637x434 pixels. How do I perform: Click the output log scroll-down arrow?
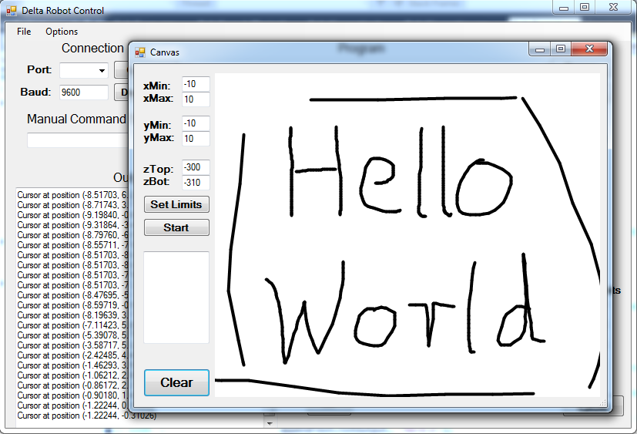coord(270,423)
